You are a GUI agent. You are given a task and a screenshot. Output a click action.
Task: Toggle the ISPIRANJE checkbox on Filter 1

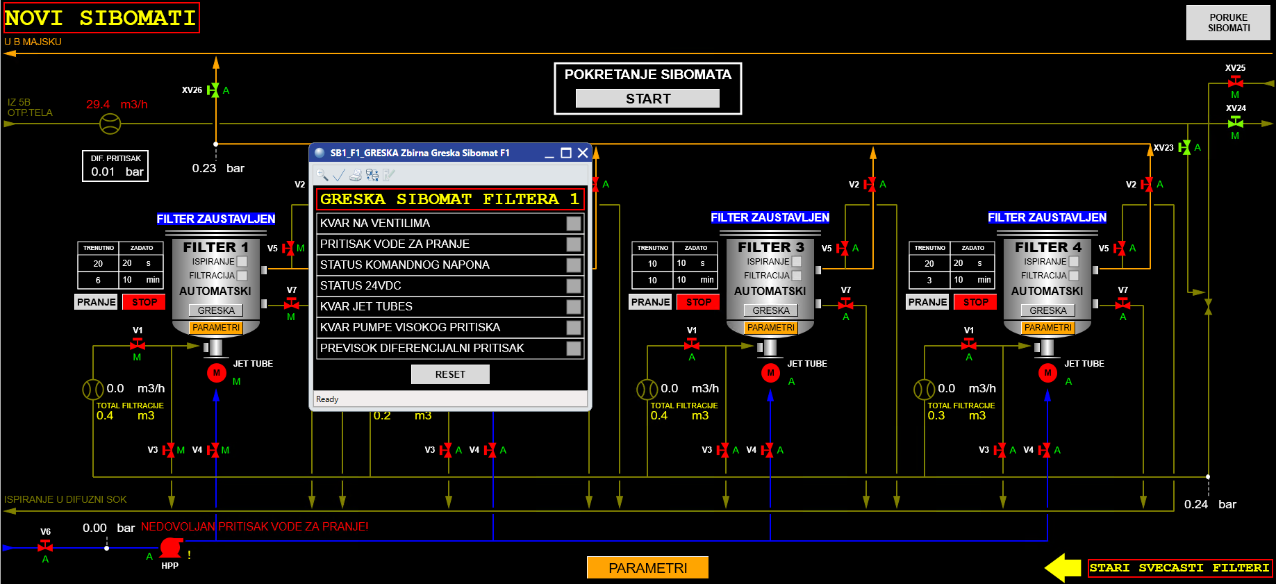[x=242, y=262]
